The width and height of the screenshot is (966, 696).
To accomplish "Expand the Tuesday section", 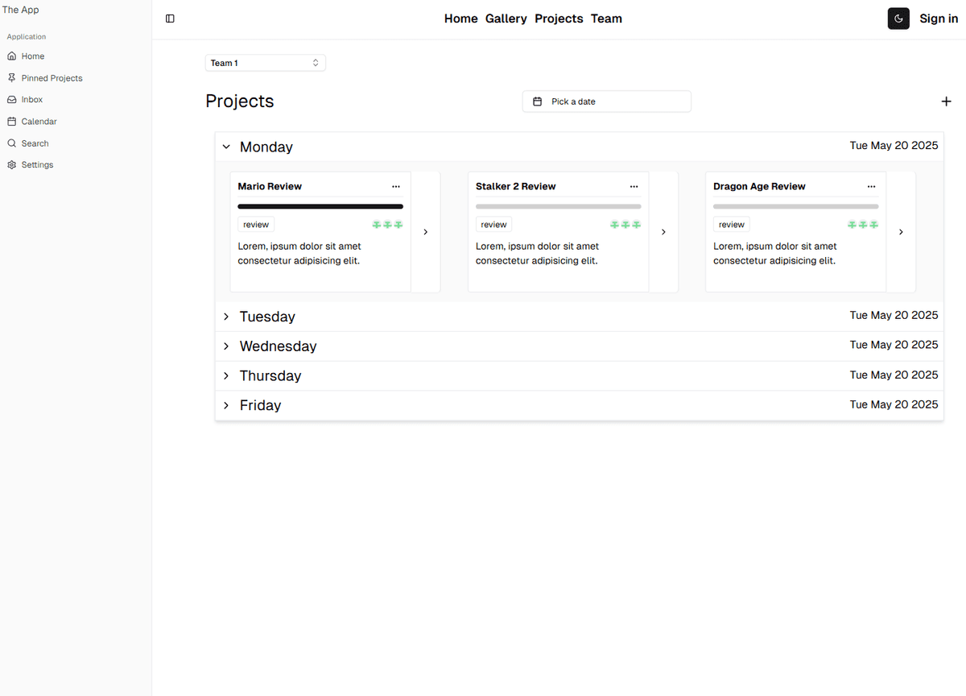I will tap(226, 317).
